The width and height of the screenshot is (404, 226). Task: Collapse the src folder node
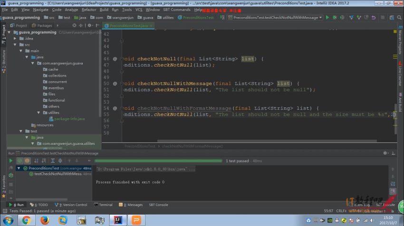pos(15,45)
